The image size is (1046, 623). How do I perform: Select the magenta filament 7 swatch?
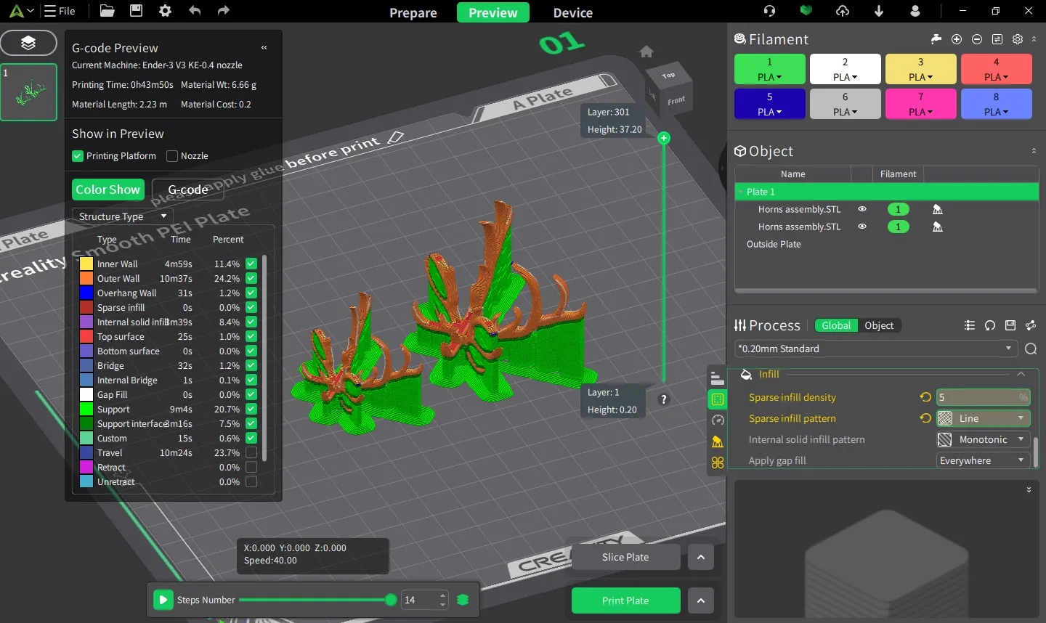tap(920, 104)
